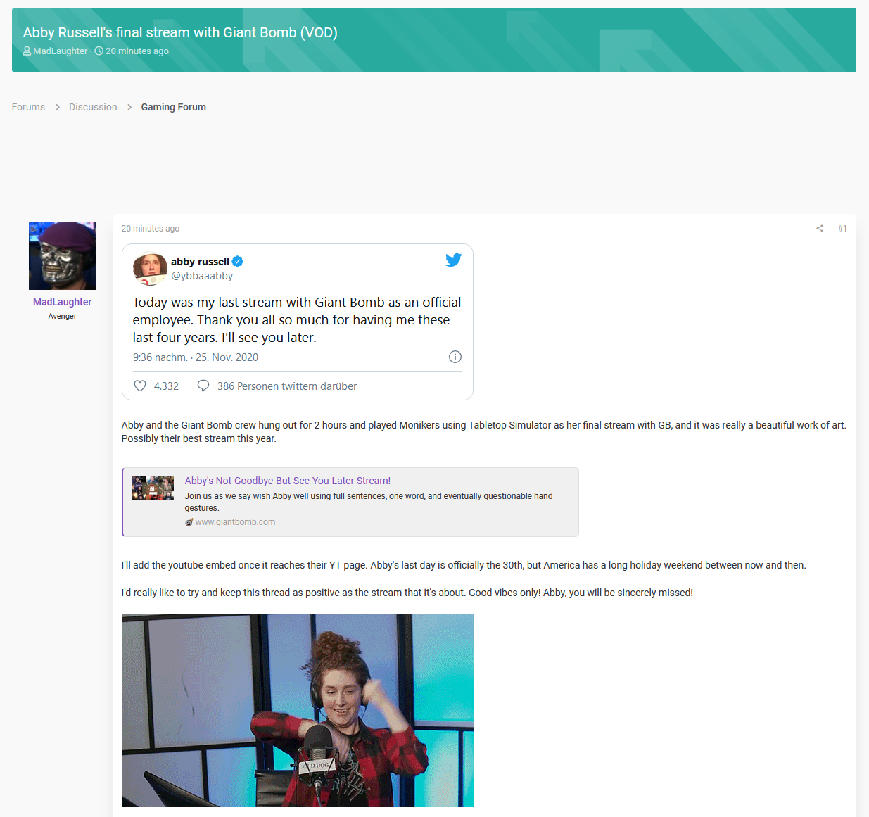The width and height of the screenshot is (869, 817).
Task: Open the Abby GIF image in post
Action: (298, 710)
